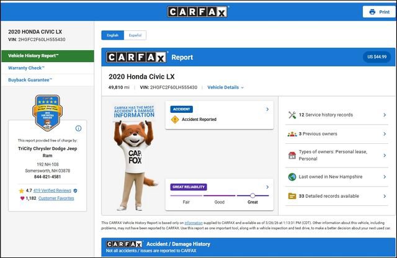Click the folder detailed records icon

click(x=292, y=196)
